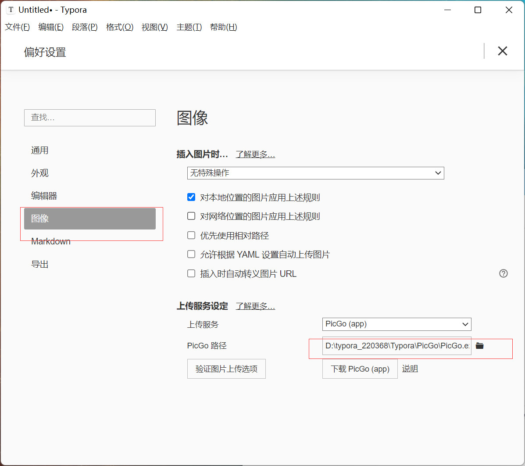
Task: Click the 上传服务 label
Action: click(x=203, y=325)
